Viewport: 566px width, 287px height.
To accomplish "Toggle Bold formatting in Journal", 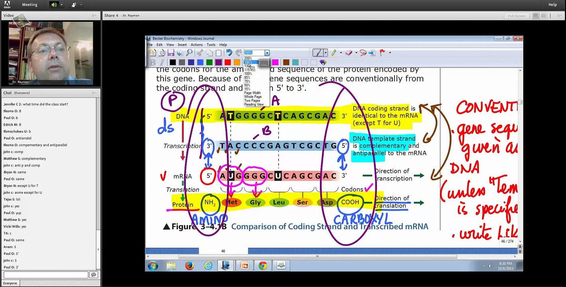I will [152, 62].
